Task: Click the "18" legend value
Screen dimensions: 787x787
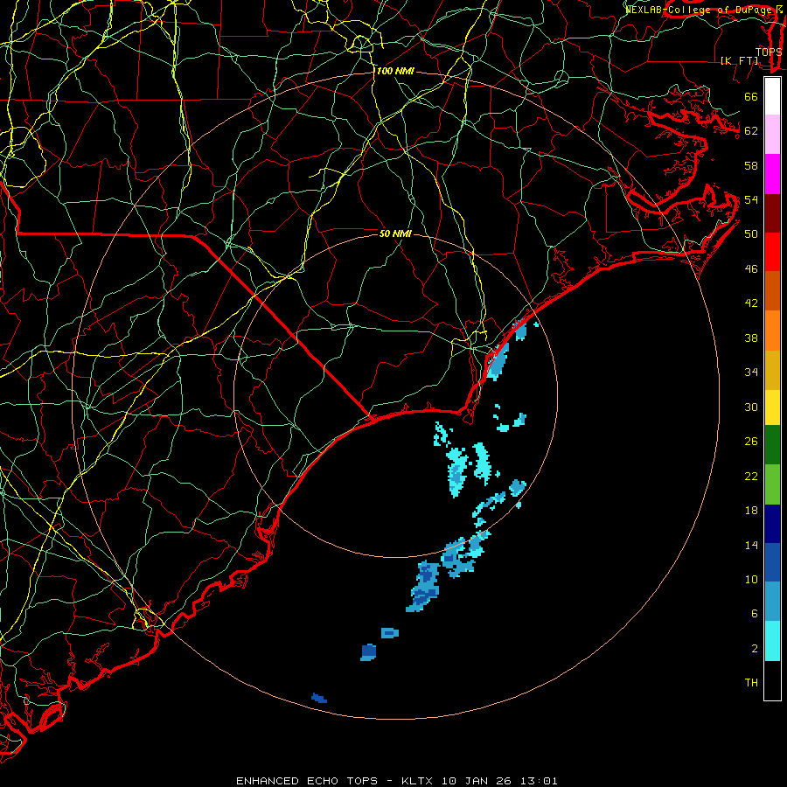Action: 751,511
